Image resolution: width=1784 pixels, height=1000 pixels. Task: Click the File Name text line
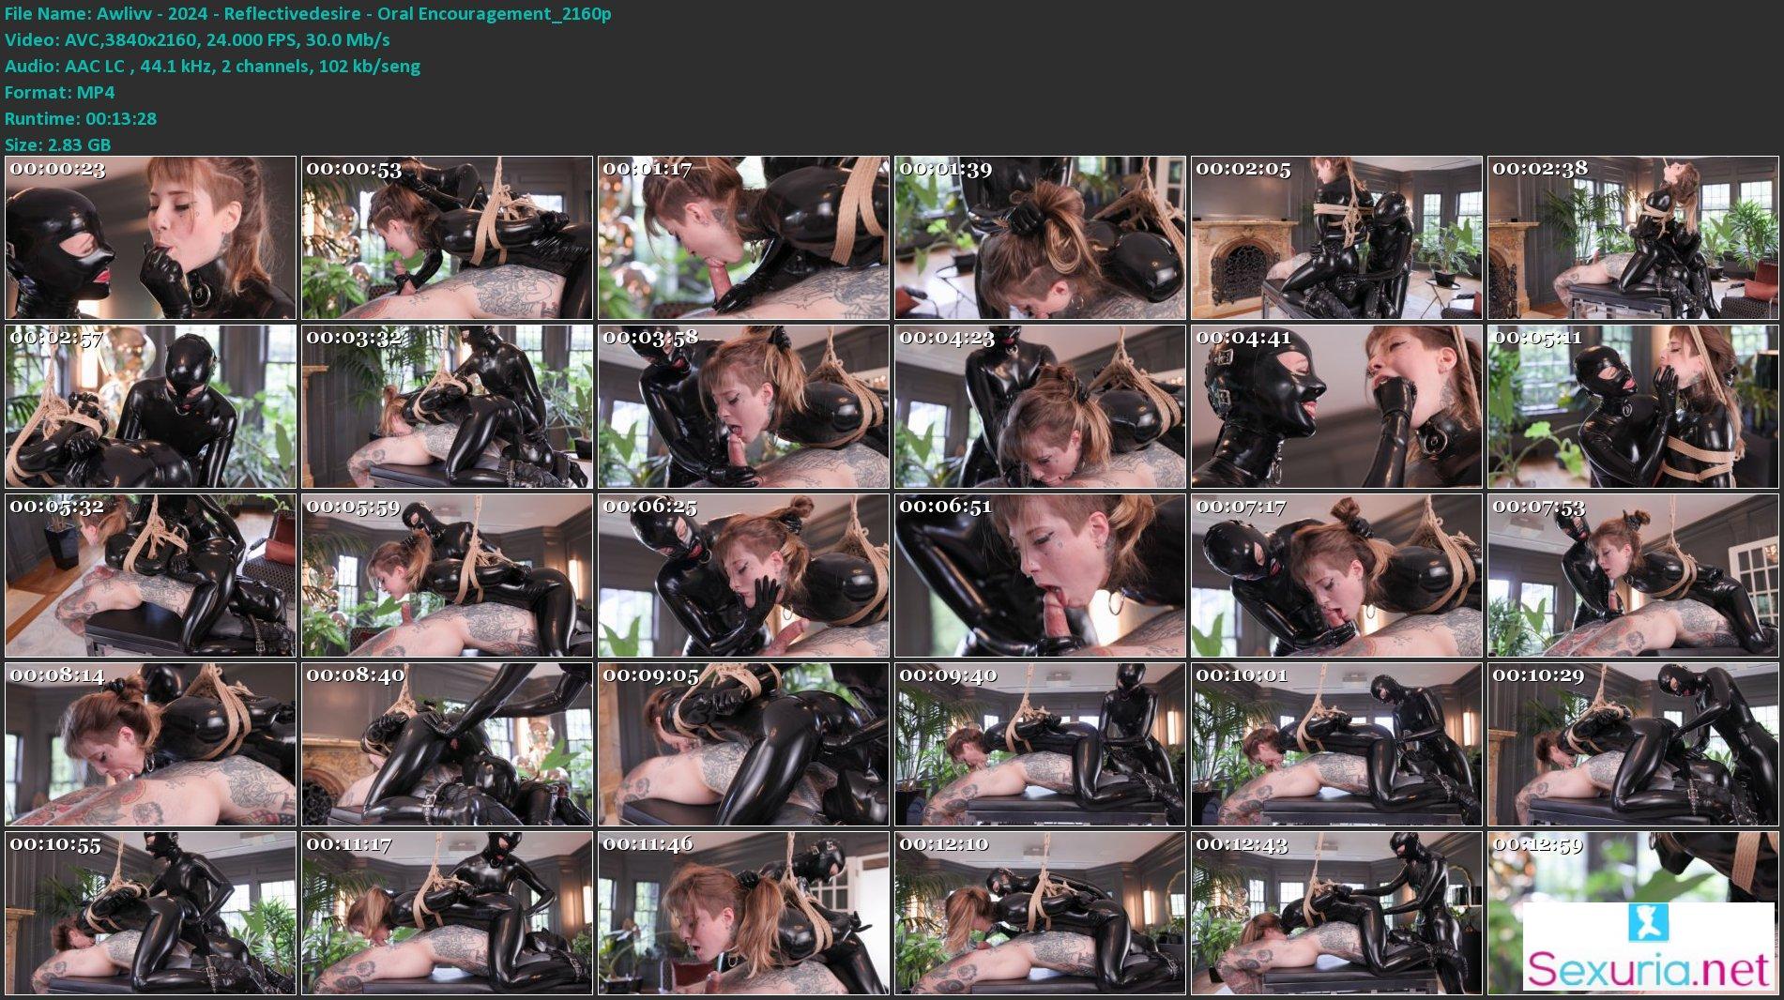pos(308,14)
